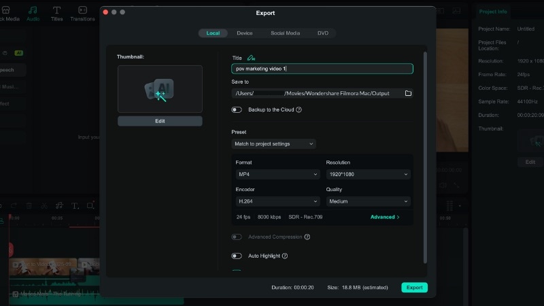Toggle Auto Highlight switch
The height and width of the screenshot is (306, 544).
coord(237,256)
